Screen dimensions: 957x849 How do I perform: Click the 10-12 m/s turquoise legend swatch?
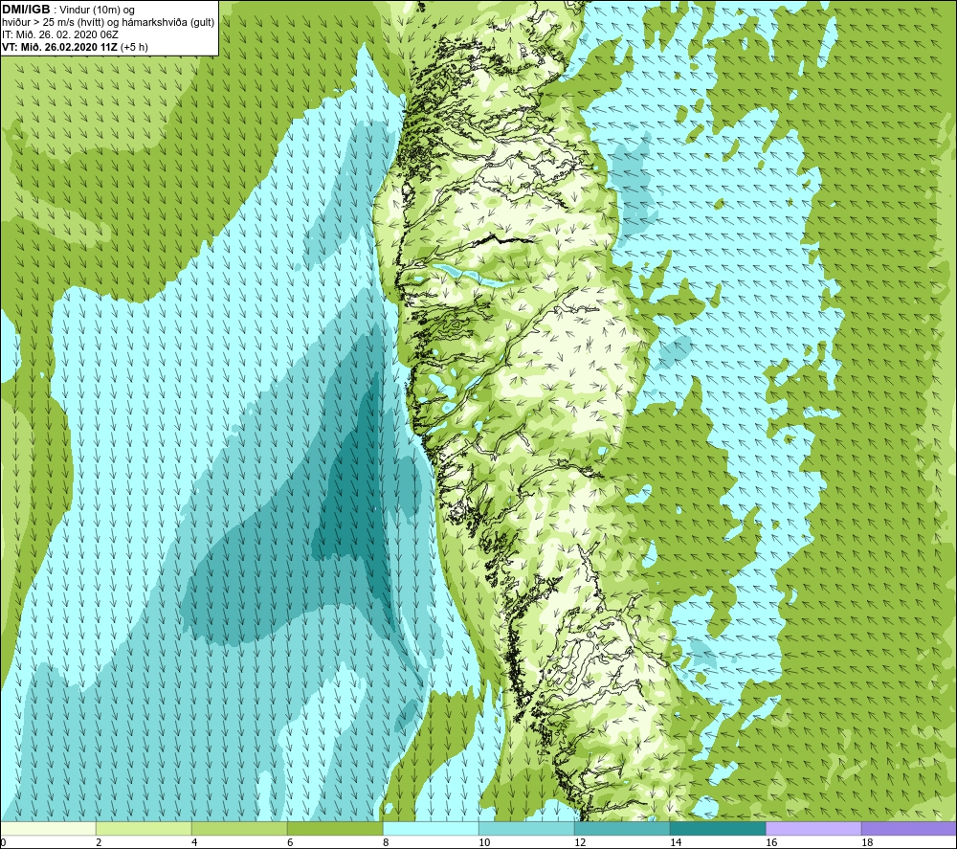click(526, 828)
